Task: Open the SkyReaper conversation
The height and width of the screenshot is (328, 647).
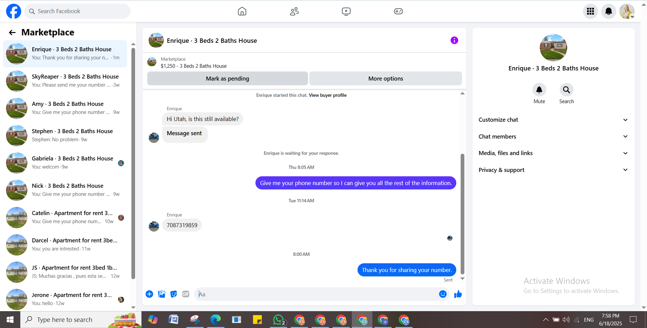Action: (x=65, y=81)
